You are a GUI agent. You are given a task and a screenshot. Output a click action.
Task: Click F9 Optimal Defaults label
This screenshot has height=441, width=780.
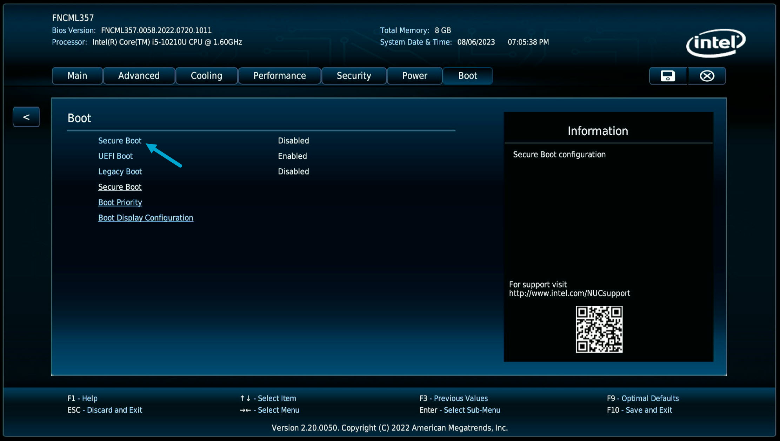point(643,398)
